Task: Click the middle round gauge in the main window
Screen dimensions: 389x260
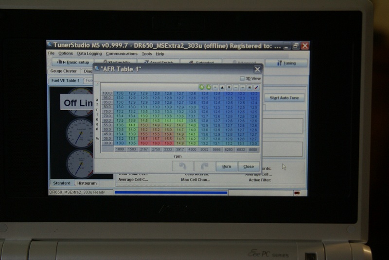Action: click(x=79, y=133)
